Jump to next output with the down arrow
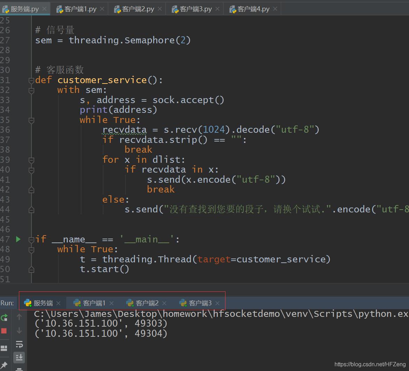409x371 pixels. pos(19,330)
